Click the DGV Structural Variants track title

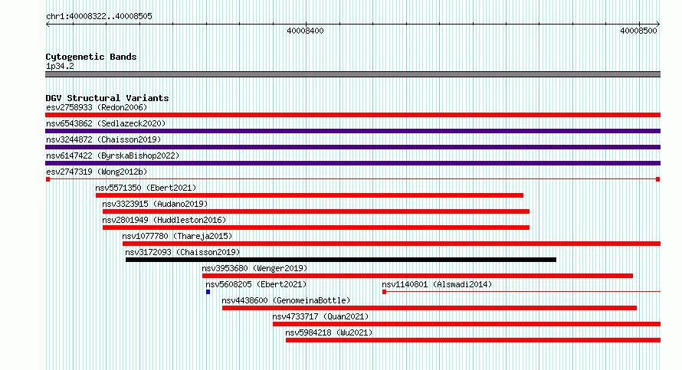tap(107, 98)
